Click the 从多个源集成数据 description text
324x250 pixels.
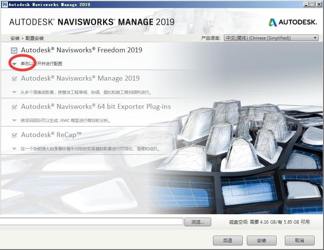[86, 92]
